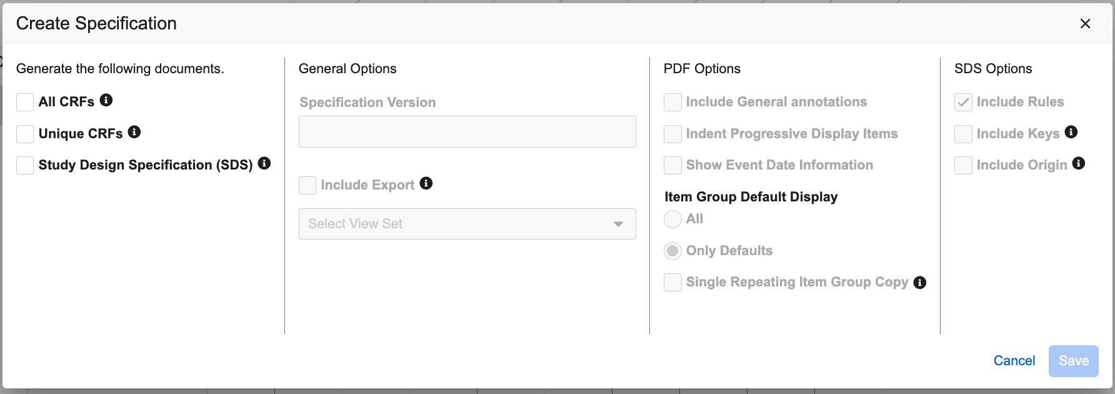Image resolution: width=1115 pixels, height=394 pixels.
Task: Click info icon next to Include Origin
Action: [1079, 163]
